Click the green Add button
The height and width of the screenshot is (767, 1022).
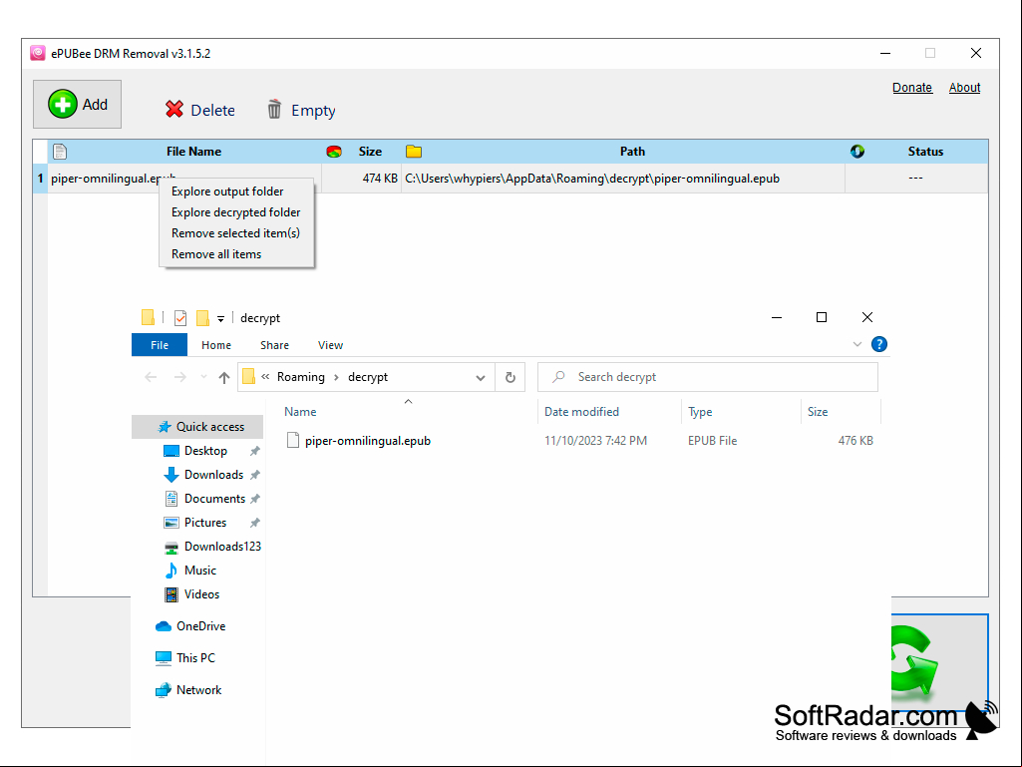pos(77,105)
